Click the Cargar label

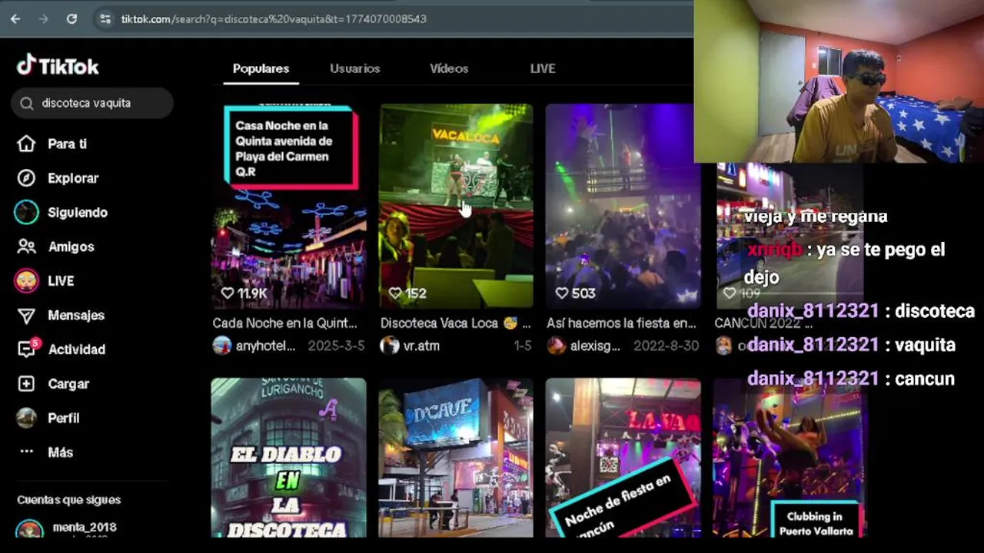(x=68, y=384)
